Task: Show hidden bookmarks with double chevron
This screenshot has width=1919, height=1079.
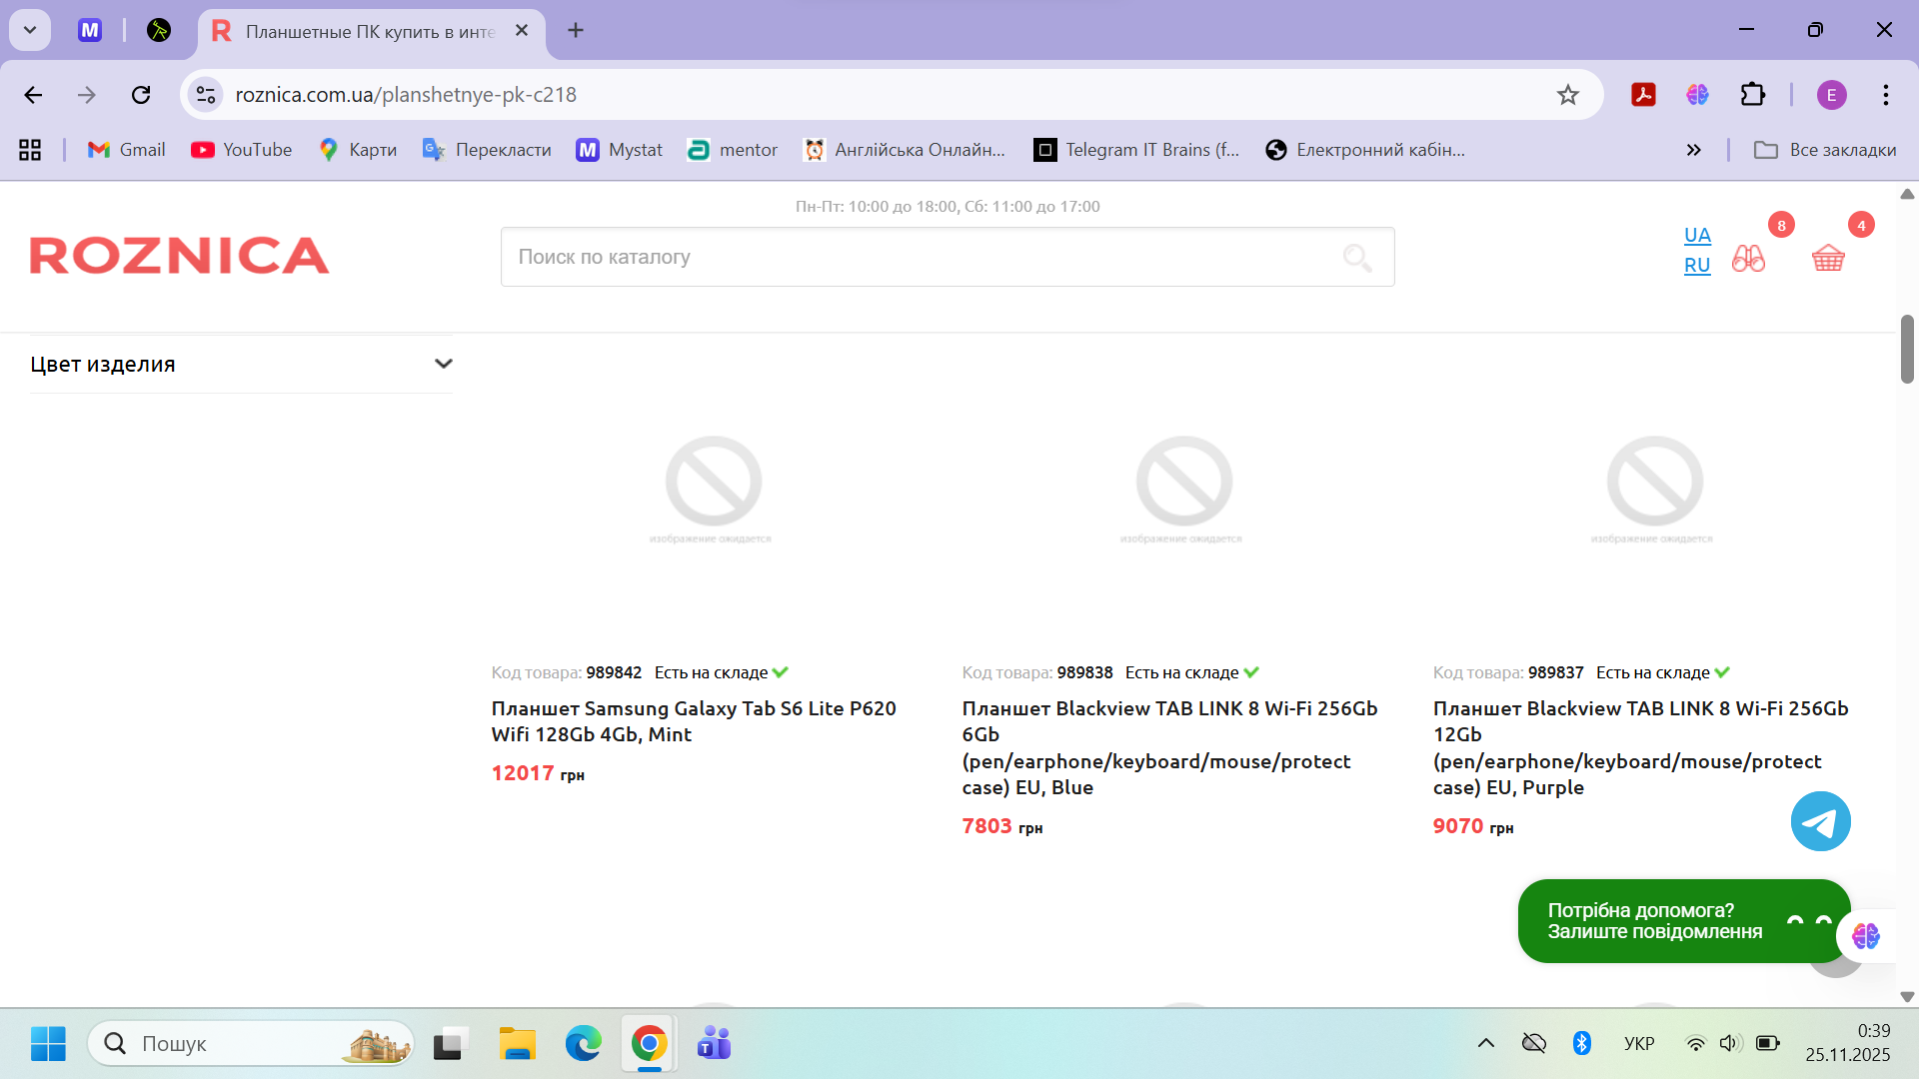Action: pos(1693,150)
